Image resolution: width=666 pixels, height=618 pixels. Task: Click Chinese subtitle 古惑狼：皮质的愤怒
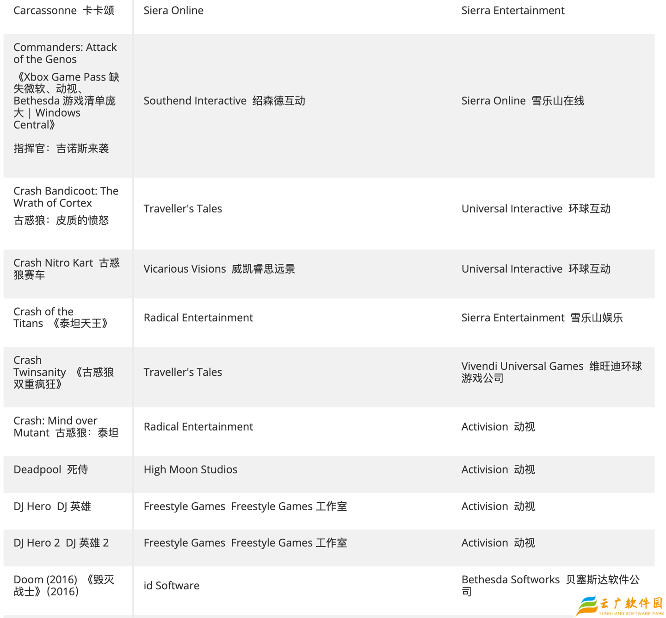click(61, 220)
